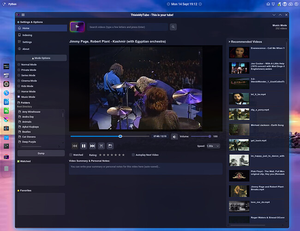Select Cinema Mode radio button
The width and height of the screenshot is (300, 231).
(x=19, y=81)
